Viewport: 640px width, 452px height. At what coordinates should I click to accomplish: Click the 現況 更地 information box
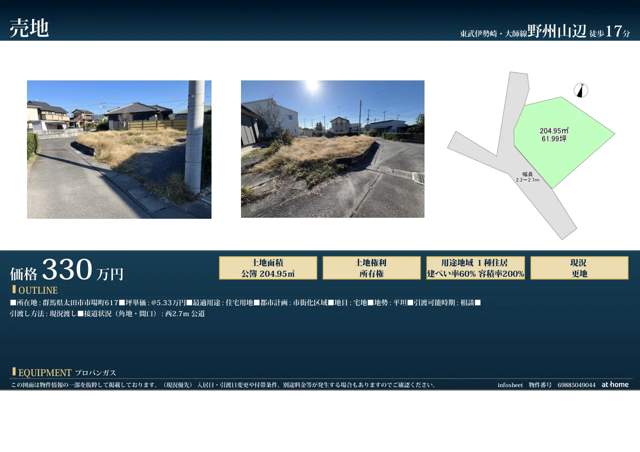click(579, 268)
